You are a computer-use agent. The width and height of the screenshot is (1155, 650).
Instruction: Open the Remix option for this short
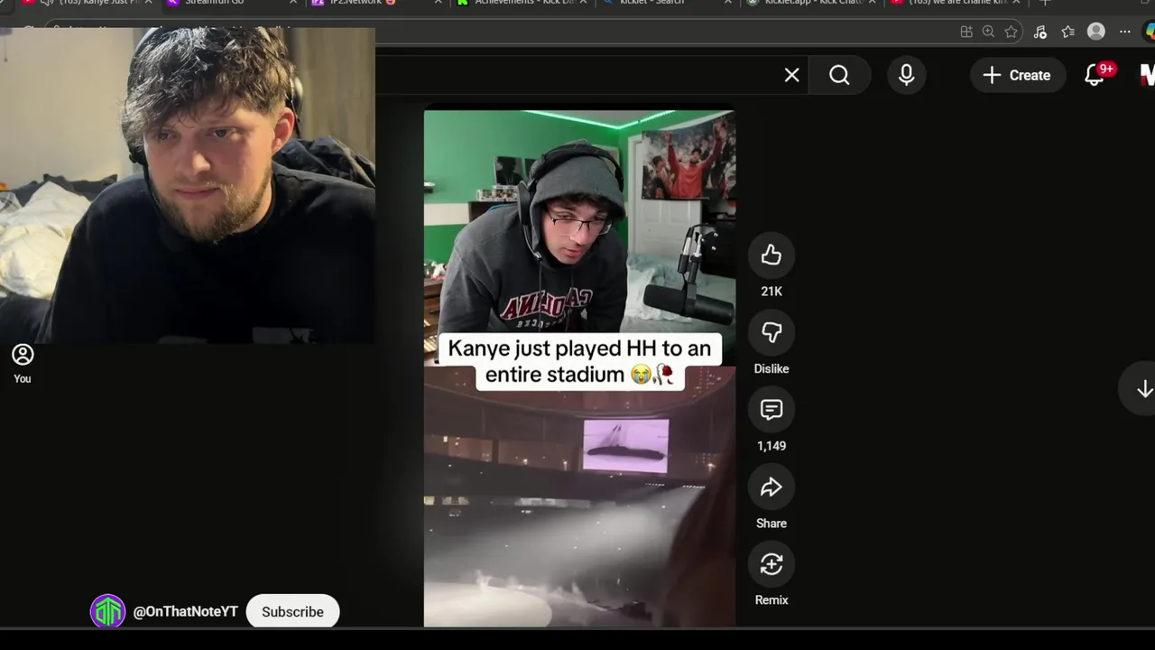771,565
